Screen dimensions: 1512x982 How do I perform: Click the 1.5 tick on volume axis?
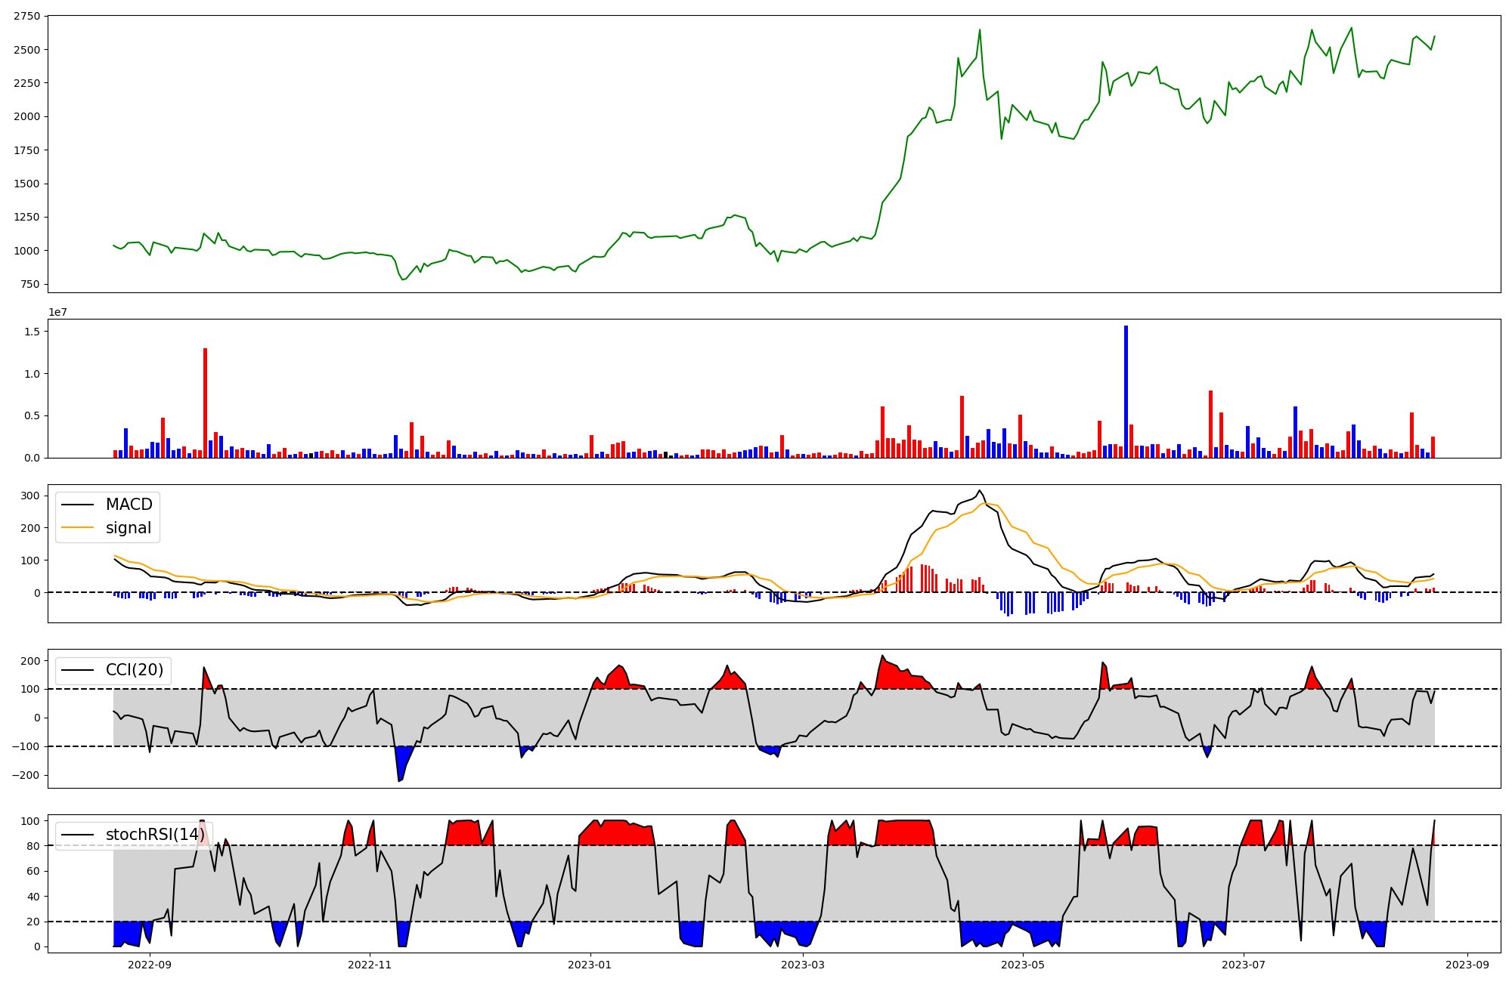(x=32, y=332)
